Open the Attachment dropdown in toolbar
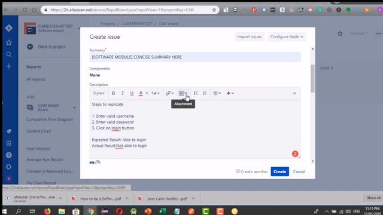This screenshot has height=215, width=383. click(183, 93)
